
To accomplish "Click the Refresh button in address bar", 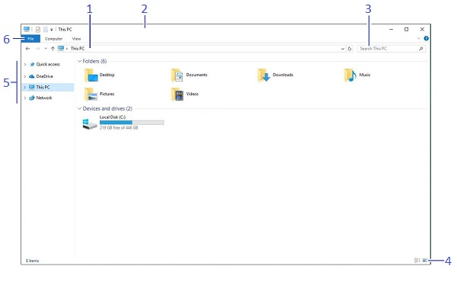I will (350, 49).
